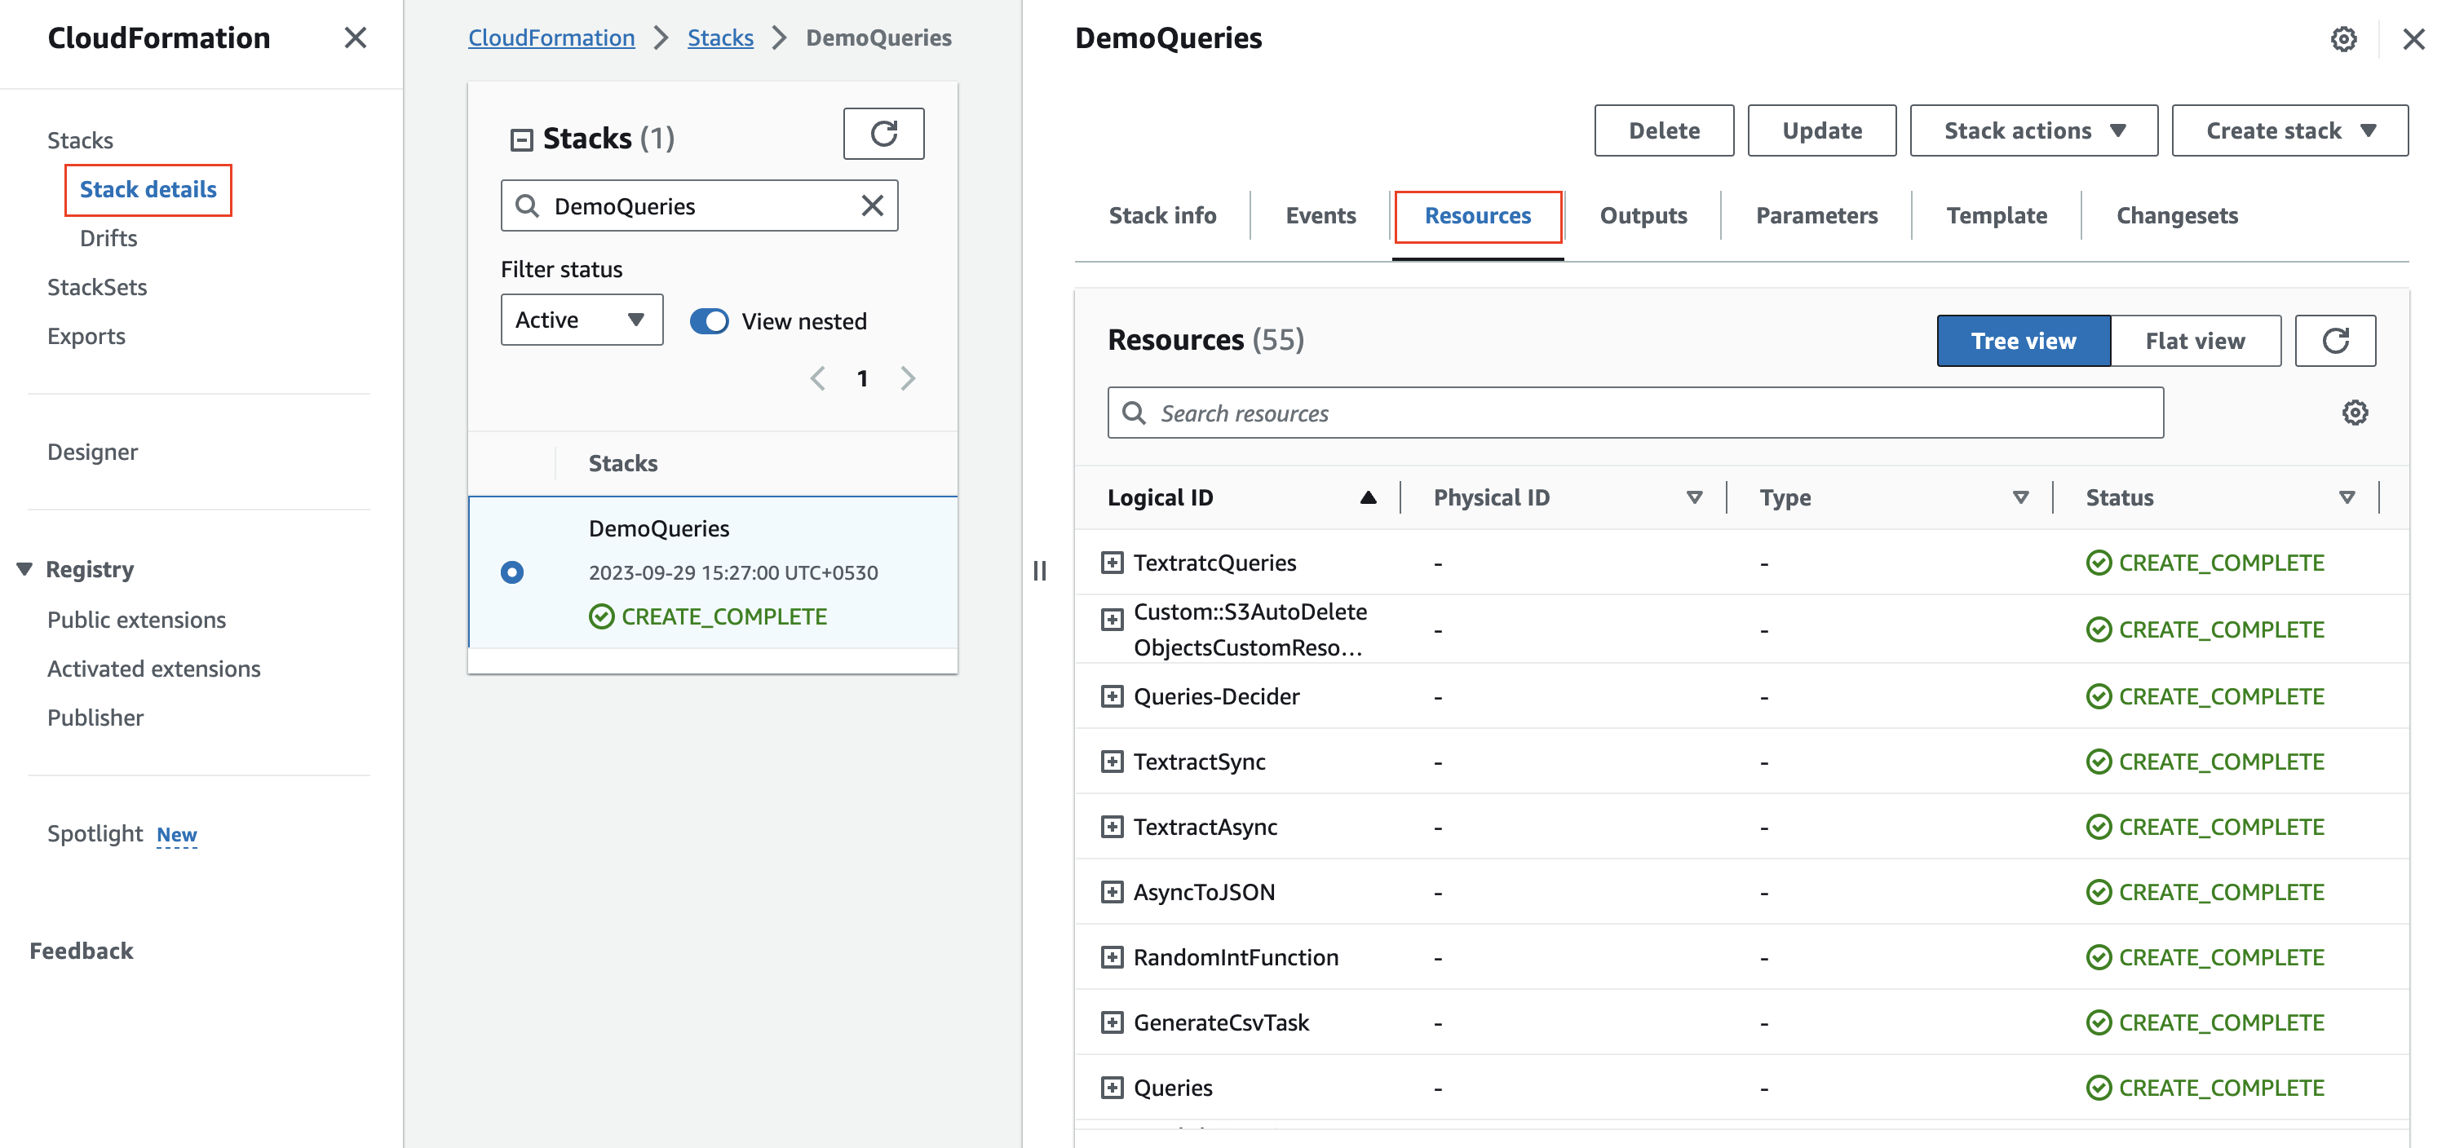
Task: Switch to Flat view
Action: tap(2194, 341)
